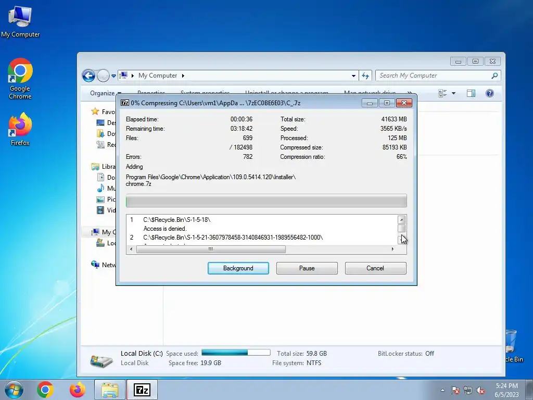
Task: Send compression to Background
Action: pos(238,268)
